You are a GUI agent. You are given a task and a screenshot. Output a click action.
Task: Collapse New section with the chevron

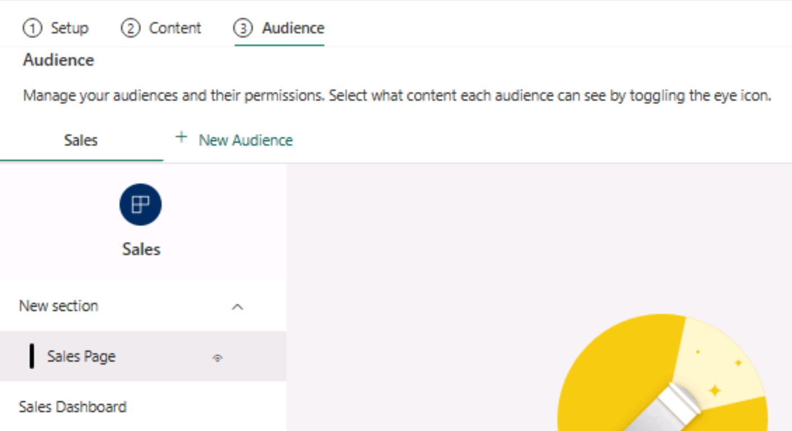[x=237, y=307]
